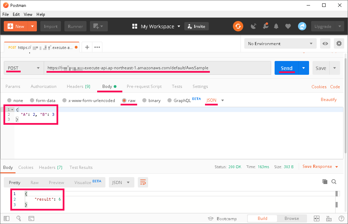Screen dimensions: 348x224
Task: Click the Import button
Action: click(x=51, y=27)
